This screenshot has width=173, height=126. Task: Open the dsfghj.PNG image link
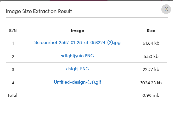[77, 69]
